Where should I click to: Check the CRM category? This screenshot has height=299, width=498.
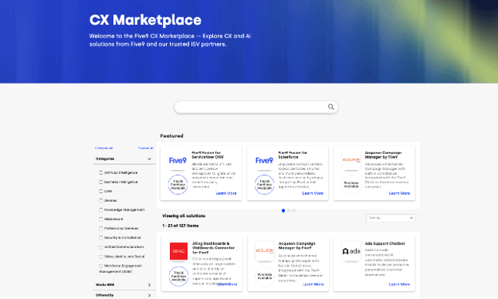pyautogui.click(x=101, y=191)
